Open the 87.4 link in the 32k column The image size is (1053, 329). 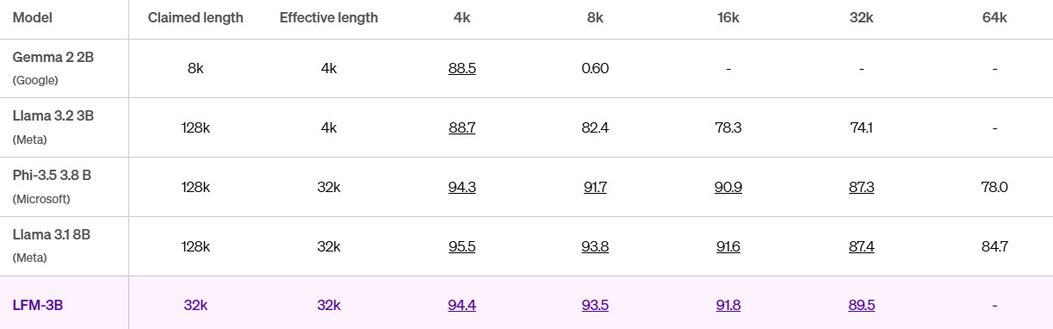tap(861, 246)
